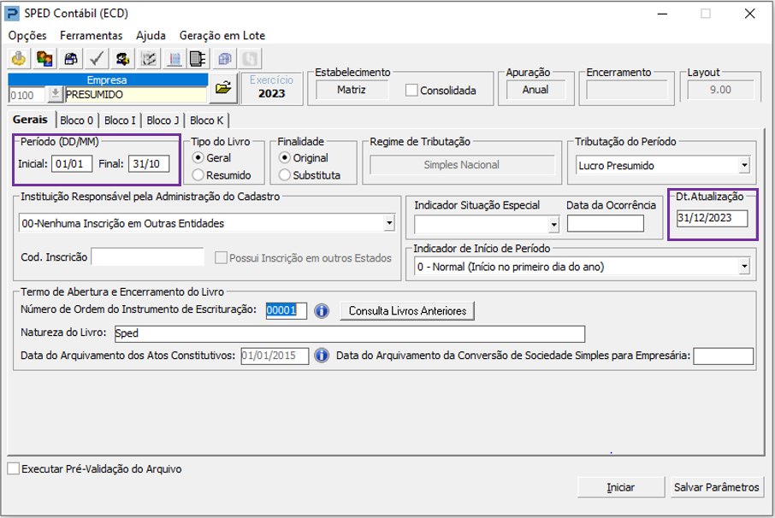Open the Opções menu
Image resolution: width=775 pixels, height=518 pixels.
click(27, 36)
